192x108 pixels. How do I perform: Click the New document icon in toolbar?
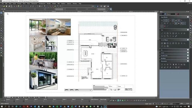point(2,6)
